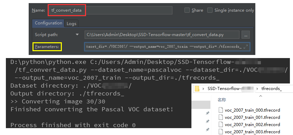Toggle Single instance only checkbox

[210, 10]
